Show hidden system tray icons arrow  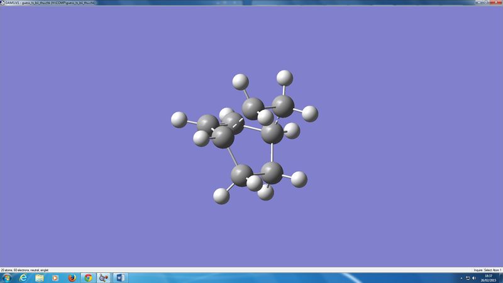pyautogui.click(x=462, y=278)
